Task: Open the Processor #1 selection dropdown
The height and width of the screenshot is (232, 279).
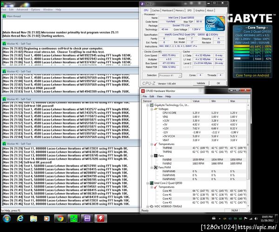Action: [170, 75]
